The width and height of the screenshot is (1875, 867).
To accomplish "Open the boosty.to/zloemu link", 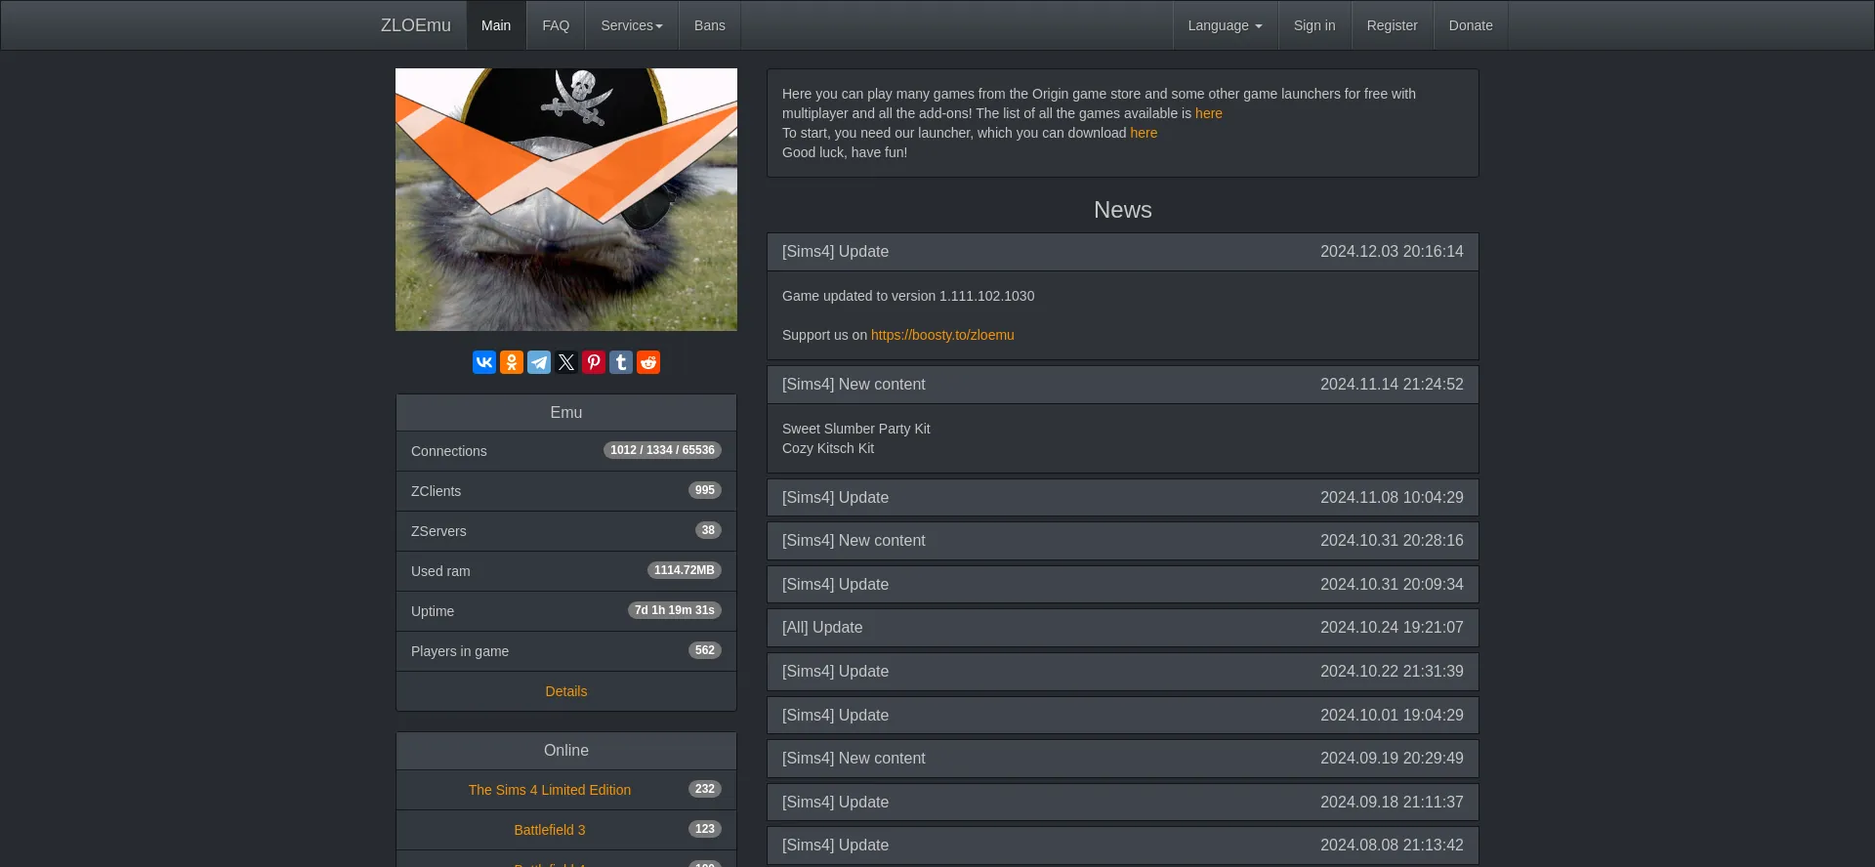I will tap(942, 335).
